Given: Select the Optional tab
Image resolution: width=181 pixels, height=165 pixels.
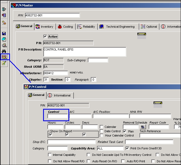Looking at the screenshot, I should (x=149, y=27).
